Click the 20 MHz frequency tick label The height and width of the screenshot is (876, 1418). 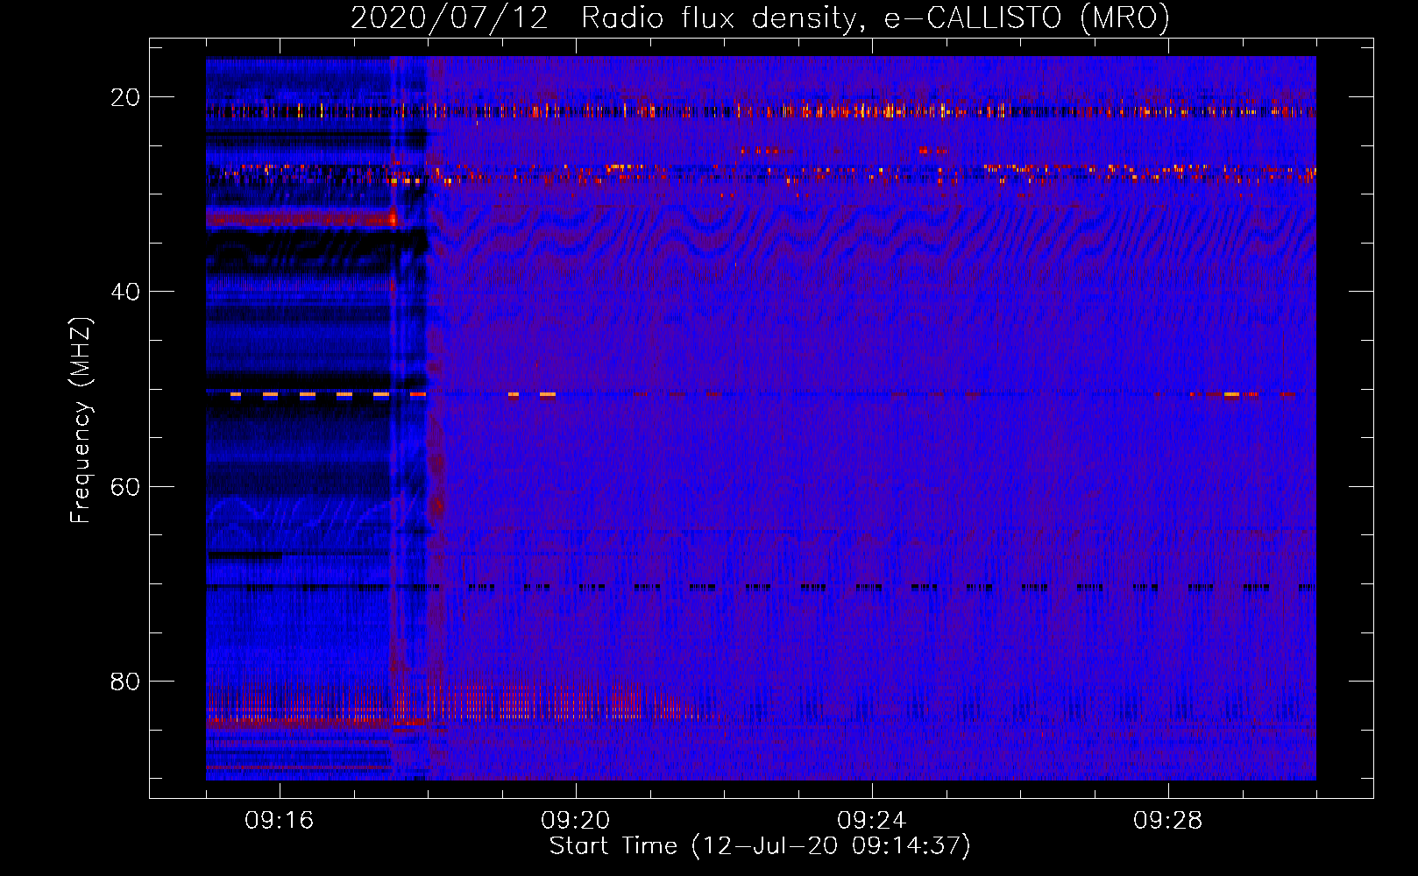125,97
